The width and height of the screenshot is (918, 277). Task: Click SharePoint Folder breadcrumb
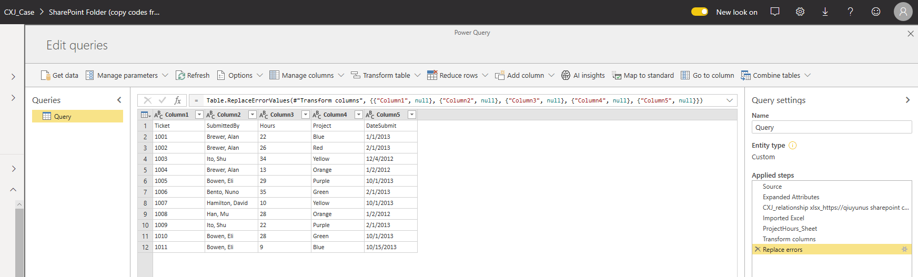coord(104,12)
